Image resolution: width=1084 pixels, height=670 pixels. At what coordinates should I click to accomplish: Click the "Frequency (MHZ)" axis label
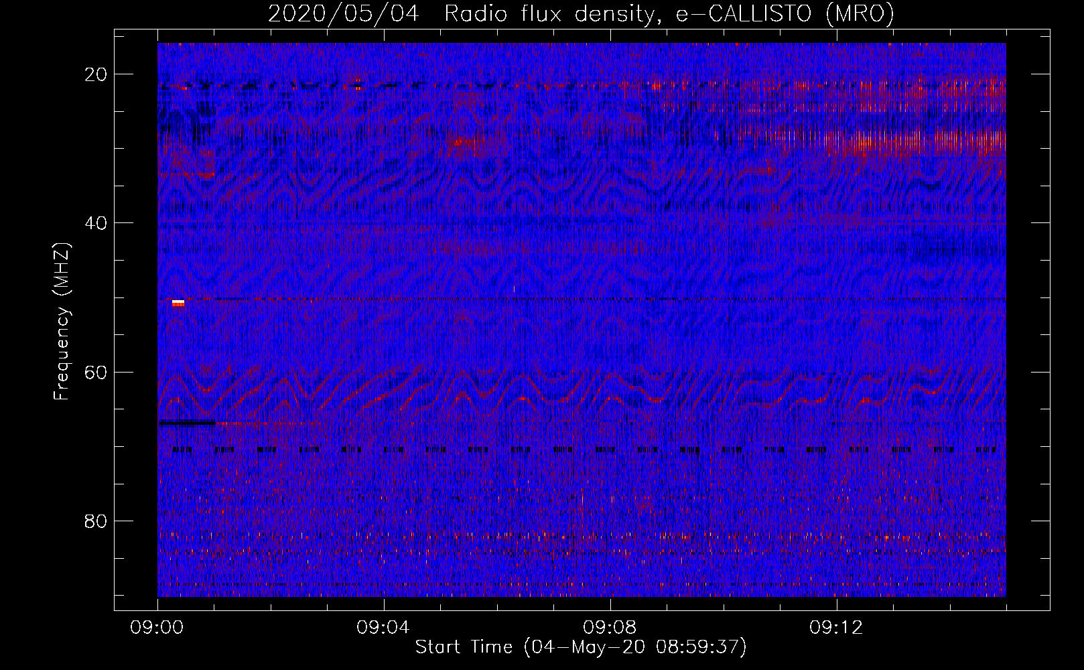[x=62, y=322]
